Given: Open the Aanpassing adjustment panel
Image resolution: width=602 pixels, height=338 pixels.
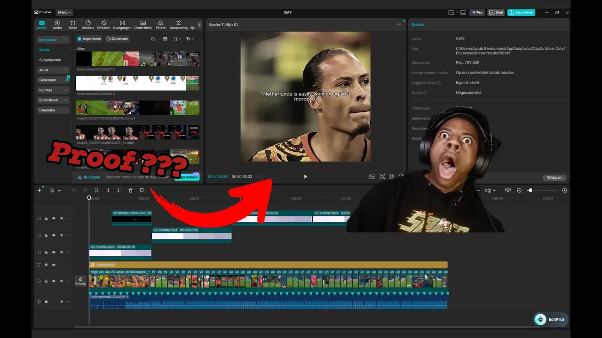Looking at the screenshot, I should [179, 25].
